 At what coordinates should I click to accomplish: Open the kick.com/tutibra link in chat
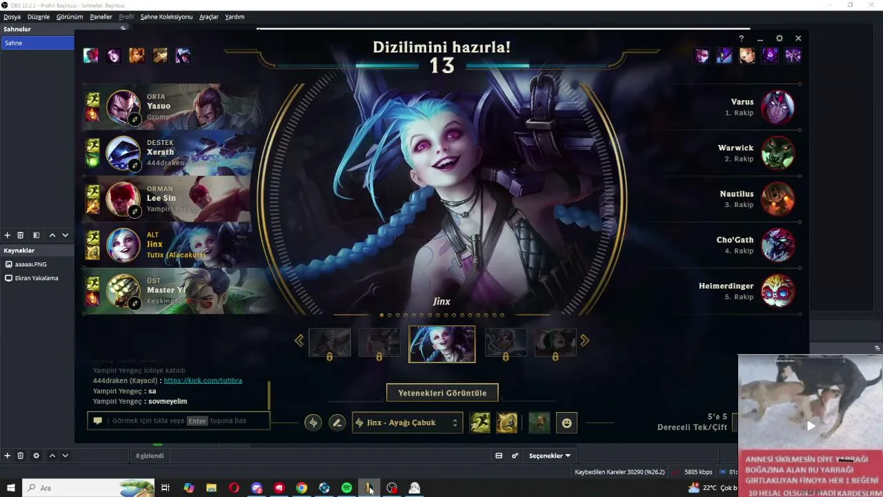(203, 380)
